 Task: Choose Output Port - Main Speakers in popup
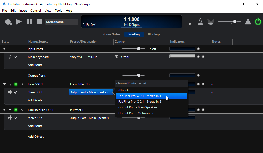[151, 107]
